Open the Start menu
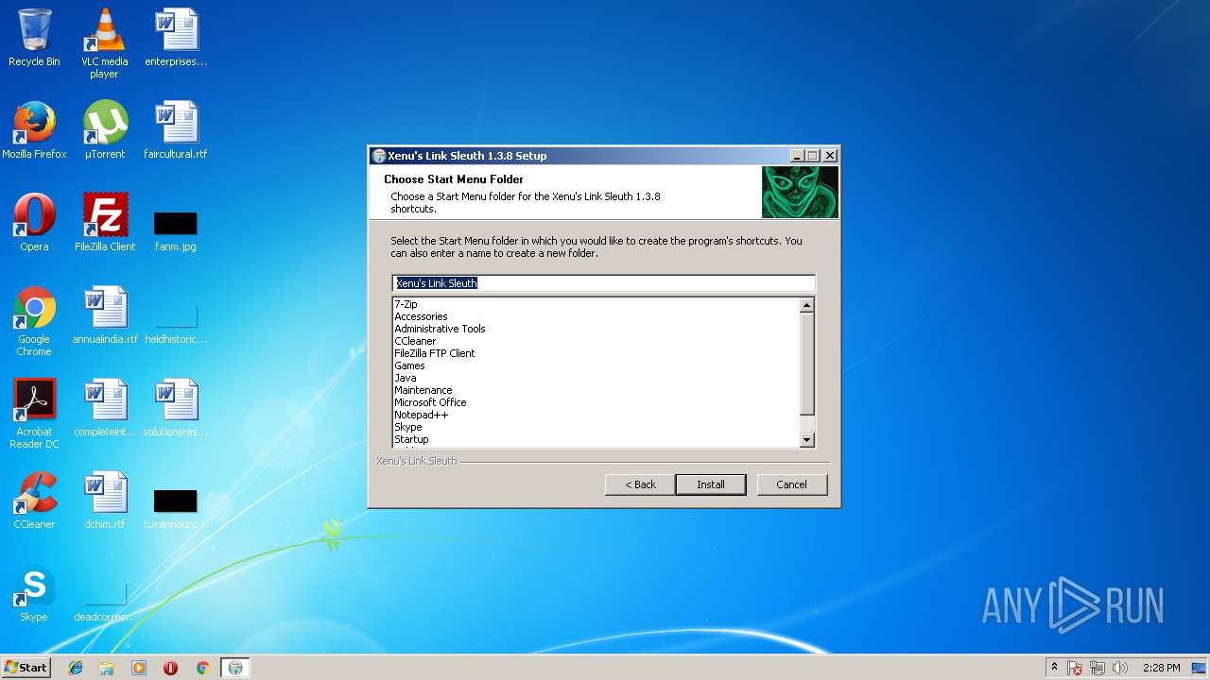The height and width of the screenshot is (680, 1210). pos(26,668)
